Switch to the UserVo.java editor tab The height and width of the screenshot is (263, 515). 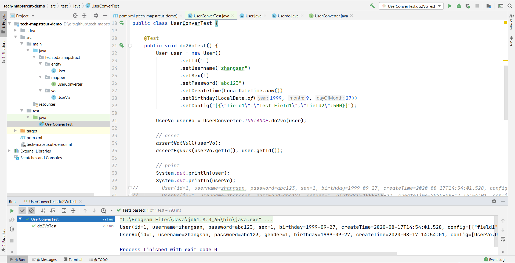click(x=288, y=16)
